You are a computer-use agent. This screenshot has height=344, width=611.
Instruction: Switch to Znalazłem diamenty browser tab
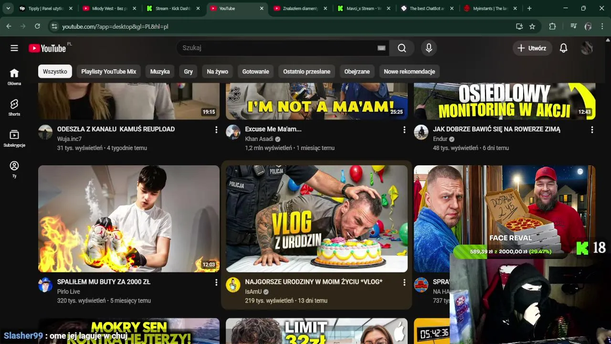(300, 8)
